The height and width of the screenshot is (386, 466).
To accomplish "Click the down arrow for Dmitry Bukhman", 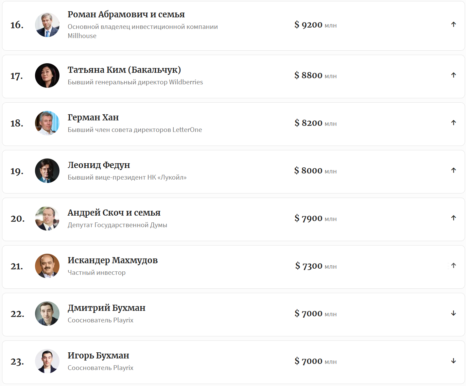I will 453,313.
